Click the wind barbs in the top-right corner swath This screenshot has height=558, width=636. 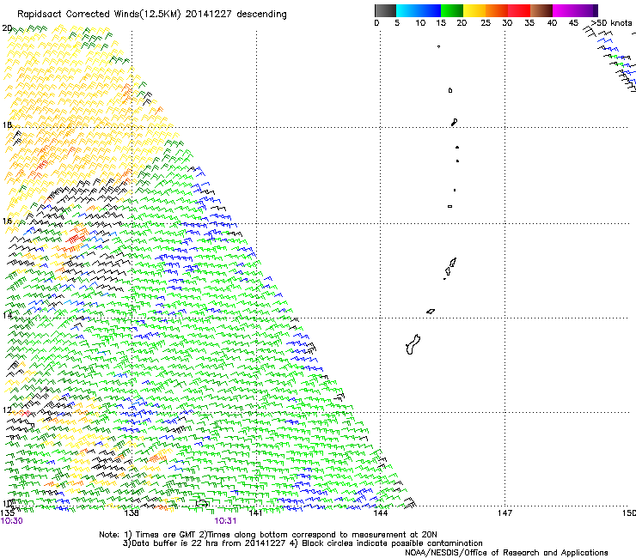610,58
